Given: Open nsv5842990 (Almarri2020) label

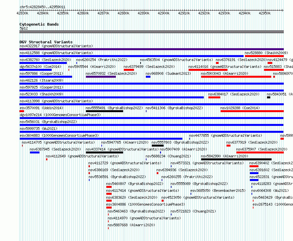Looking at the screenshot, I should (225, 156).
